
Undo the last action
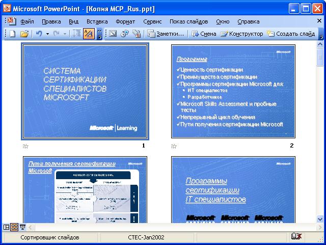point(39,34)
